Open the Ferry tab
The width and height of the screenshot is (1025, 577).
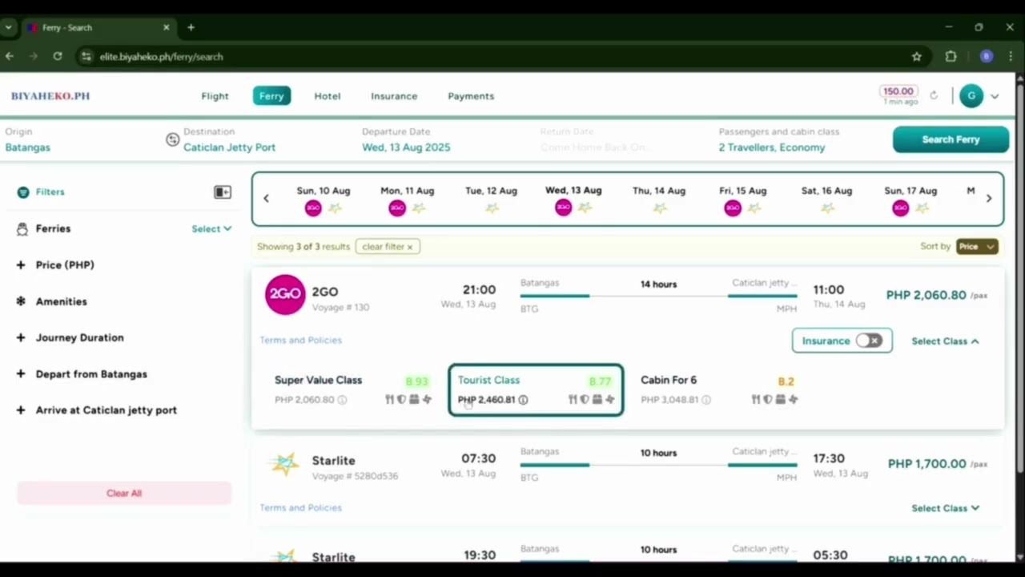pos(271,96)
